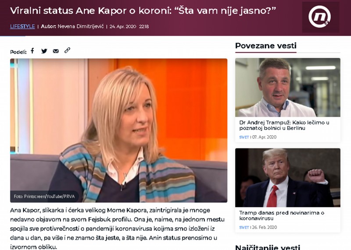The image size is (351, 250).
Task: Select the Povezane vesti section heading
Action: pyautogui.click(x=266, y=46)
